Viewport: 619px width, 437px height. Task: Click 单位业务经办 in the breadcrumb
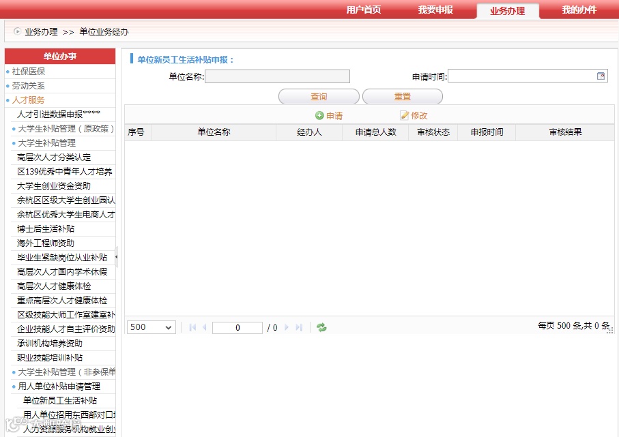(x=104, y=31)
